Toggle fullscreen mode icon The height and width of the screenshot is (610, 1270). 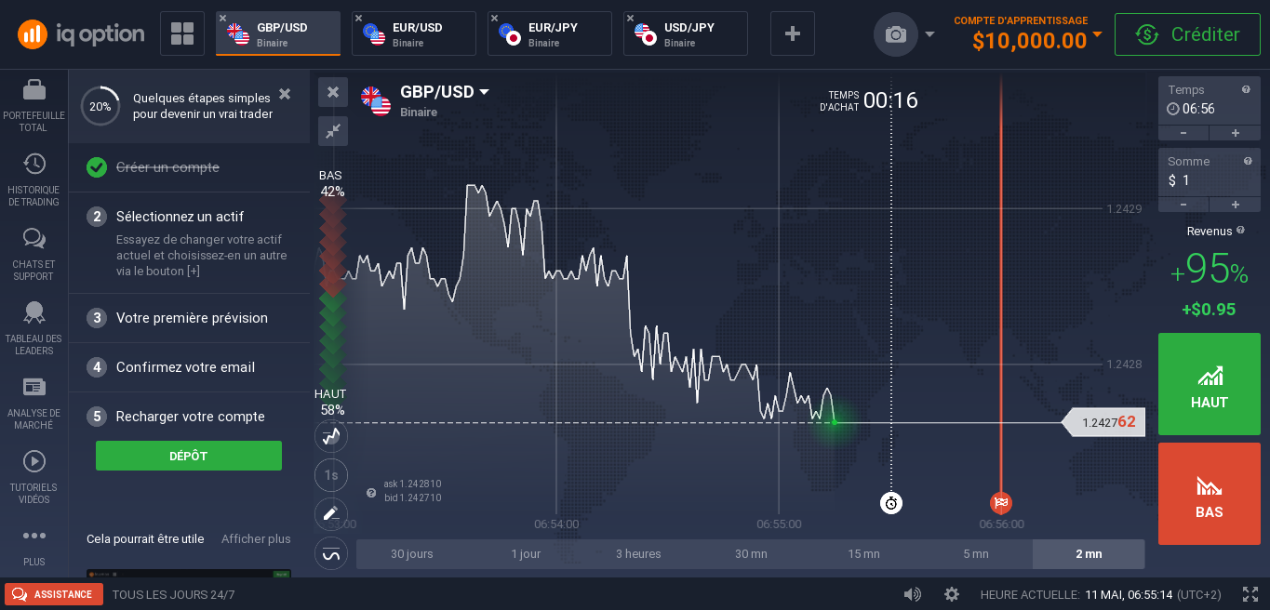coord(1250,594)
